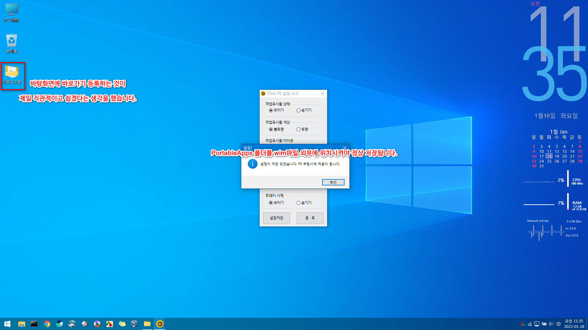Viewport: 588px width, 330px height.
Task: Click calendar date 18 in the widget
Action: click(549, 156)
